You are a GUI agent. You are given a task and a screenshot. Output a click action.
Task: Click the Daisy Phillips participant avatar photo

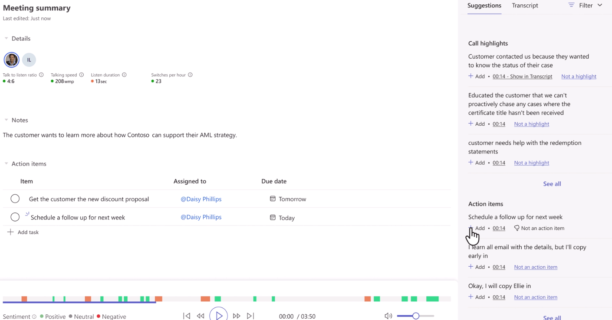(12, 60)
